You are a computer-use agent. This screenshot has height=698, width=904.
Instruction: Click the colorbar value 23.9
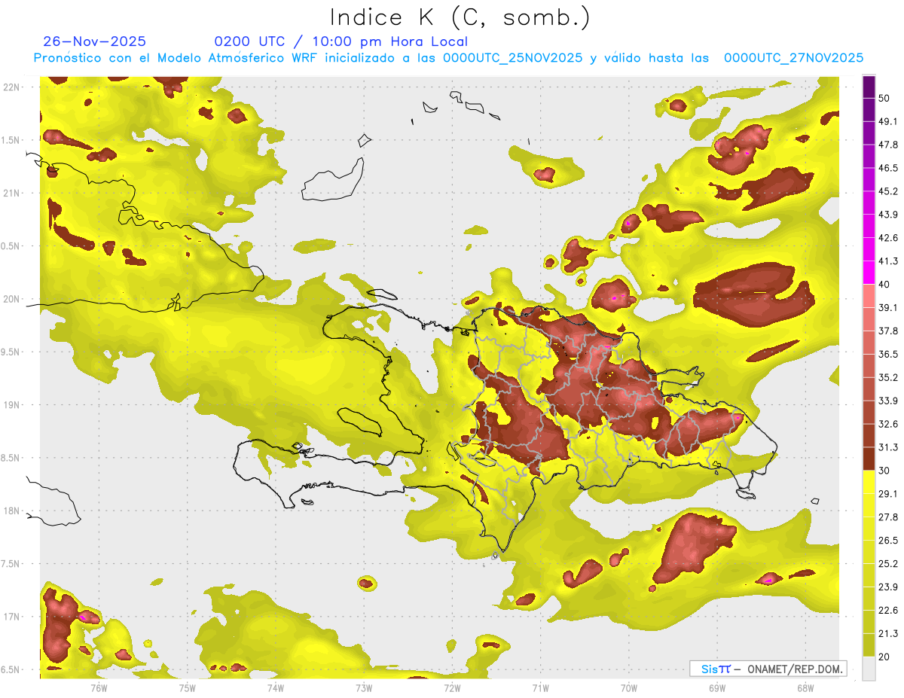click(888, 587)
